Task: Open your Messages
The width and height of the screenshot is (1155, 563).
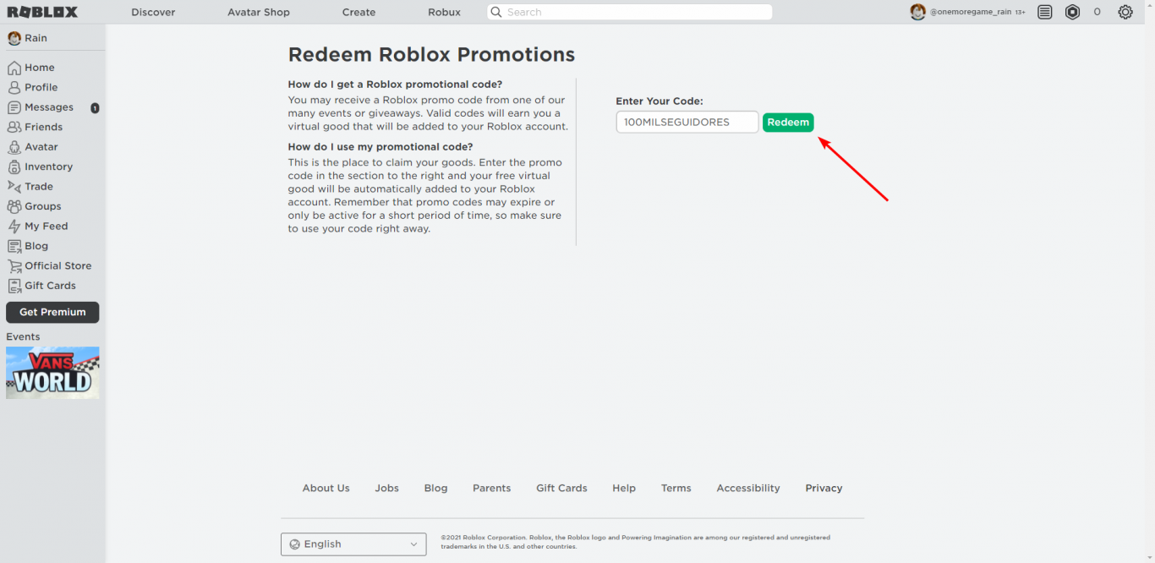Action: pyautogui.click(x=47, y=107)
